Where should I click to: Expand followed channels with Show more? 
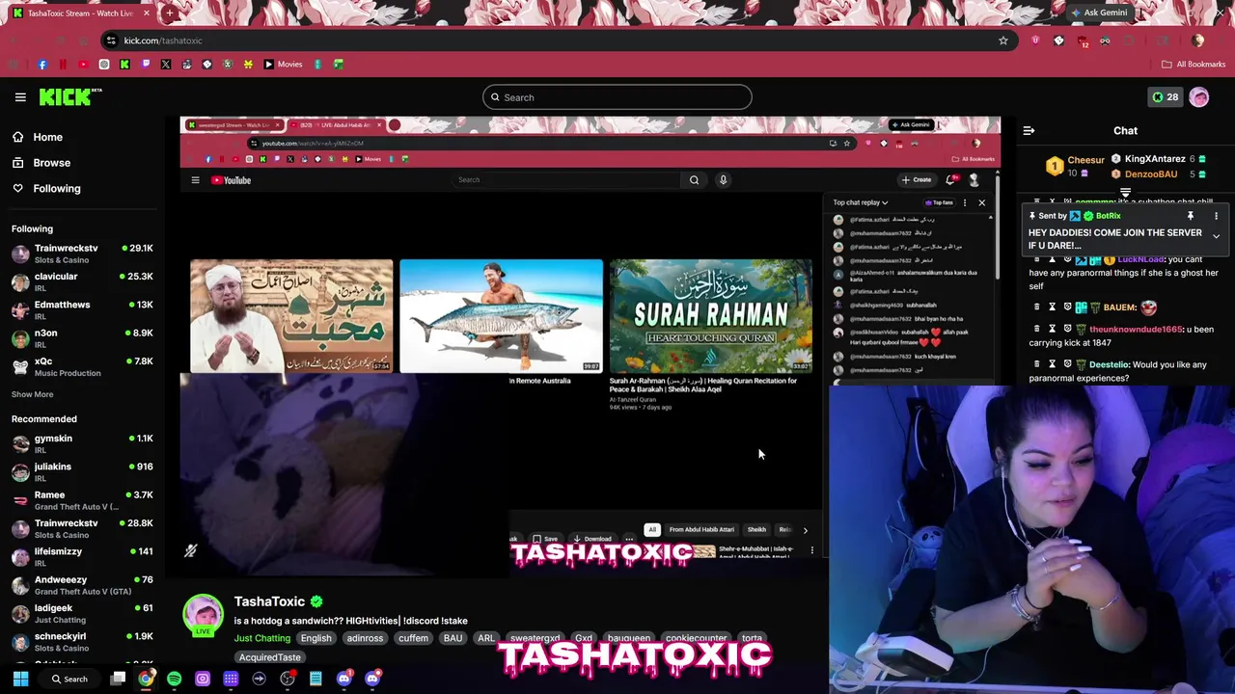[x=32, y=394]
